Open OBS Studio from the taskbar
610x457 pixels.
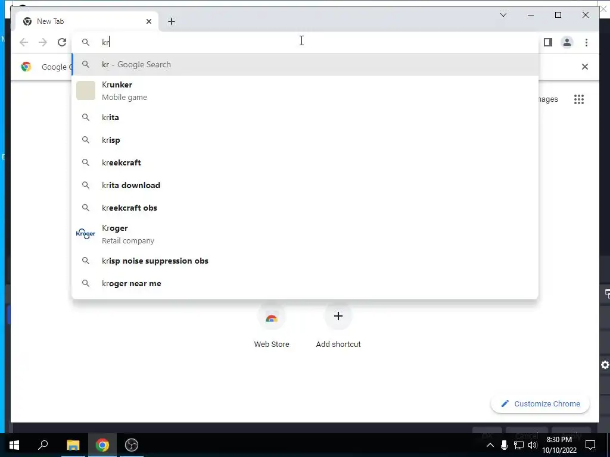coord(132,445)
